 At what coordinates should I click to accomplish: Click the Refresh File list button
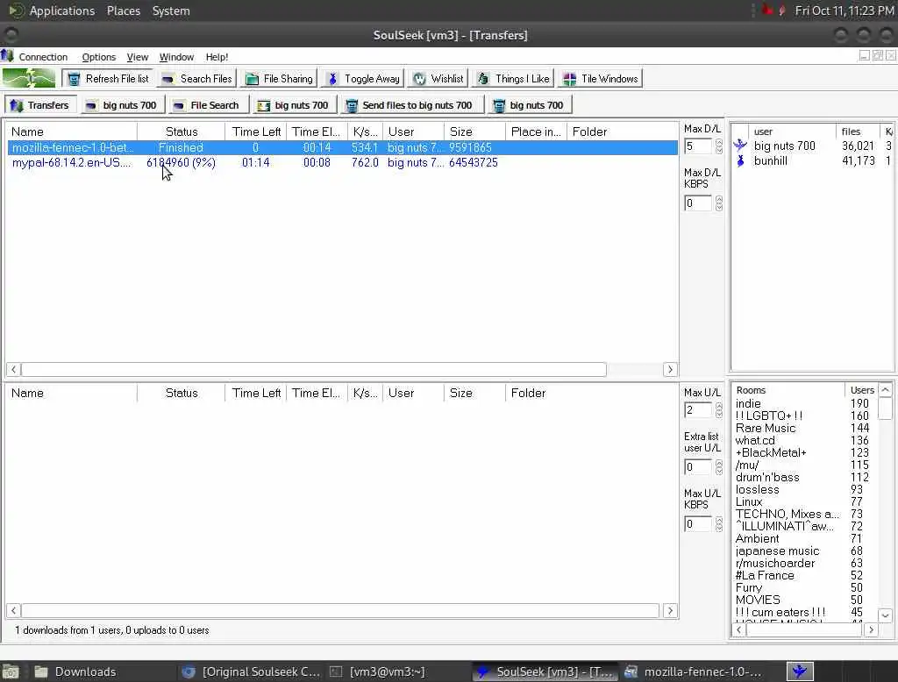pos(108,78)
